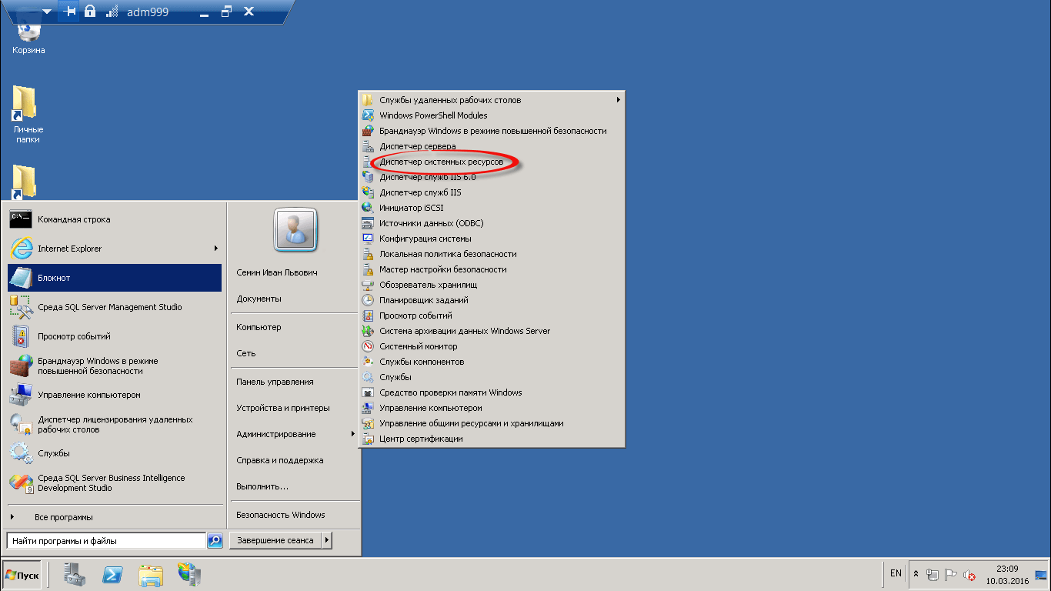Click the Пуск start button

point(22,575)
